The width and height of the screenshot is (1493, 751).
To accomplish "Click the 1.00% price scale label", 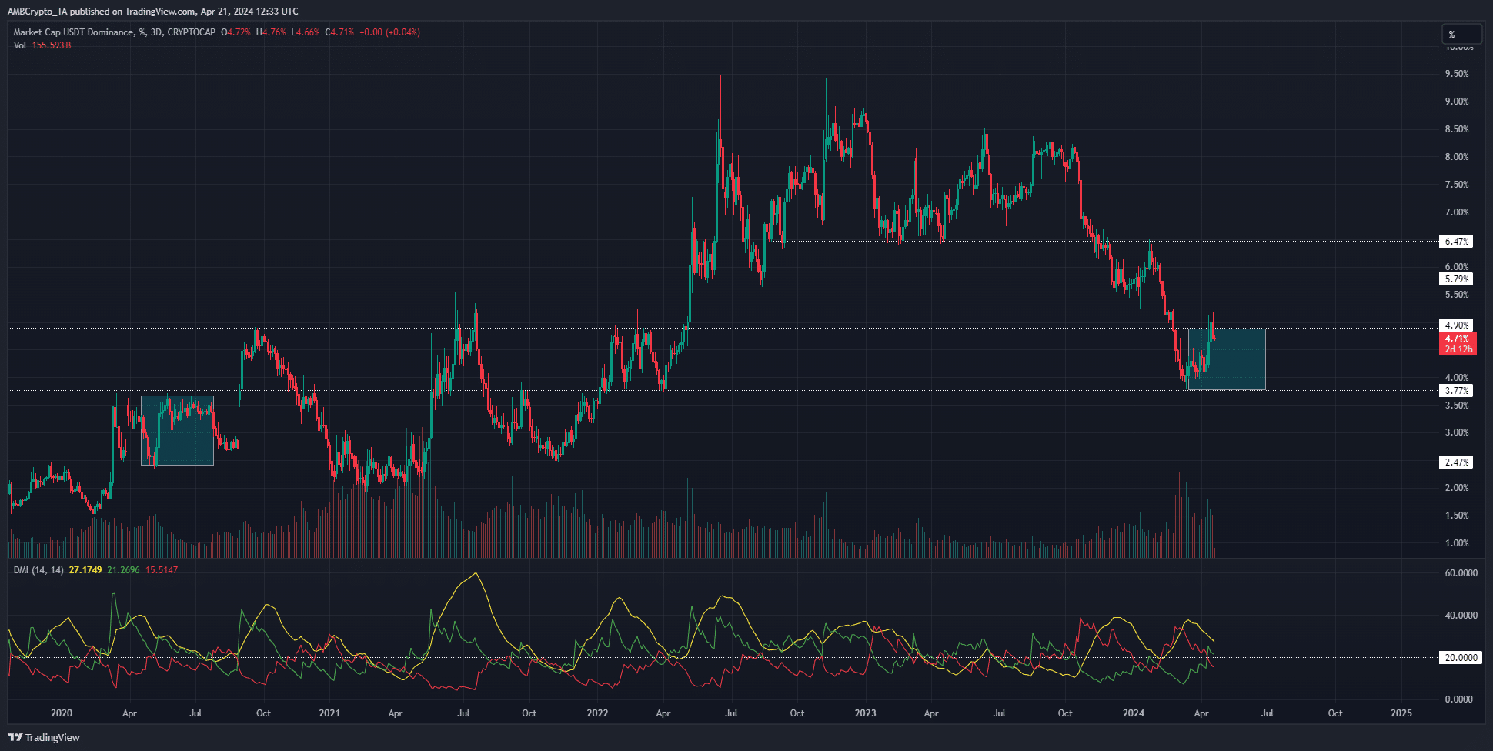I will 1457,543.
